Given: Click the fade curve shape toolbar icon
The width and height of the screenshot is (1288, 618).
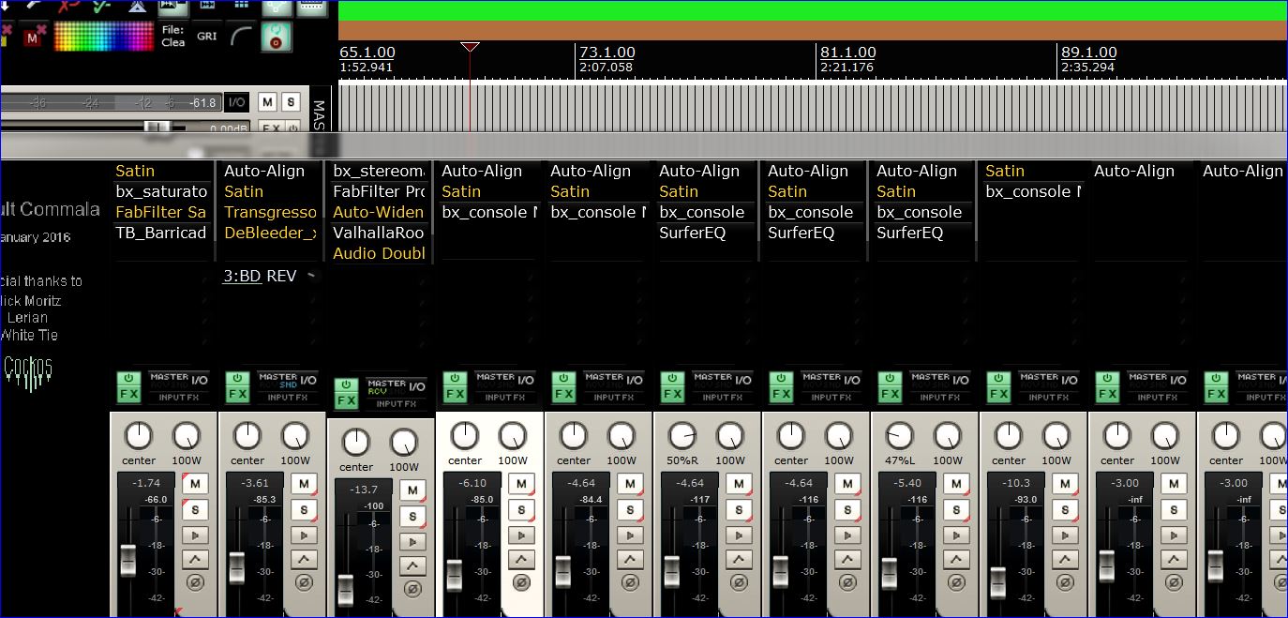Looking at the screenshot, I should tap(242, 37).
